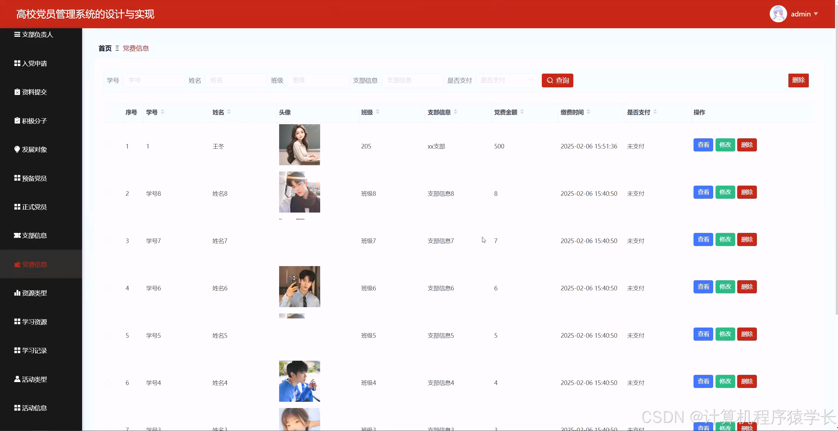Toggle the select-all checkbox in table header
838x431 pixels.
pyautogui.click(x=108, y=112)
